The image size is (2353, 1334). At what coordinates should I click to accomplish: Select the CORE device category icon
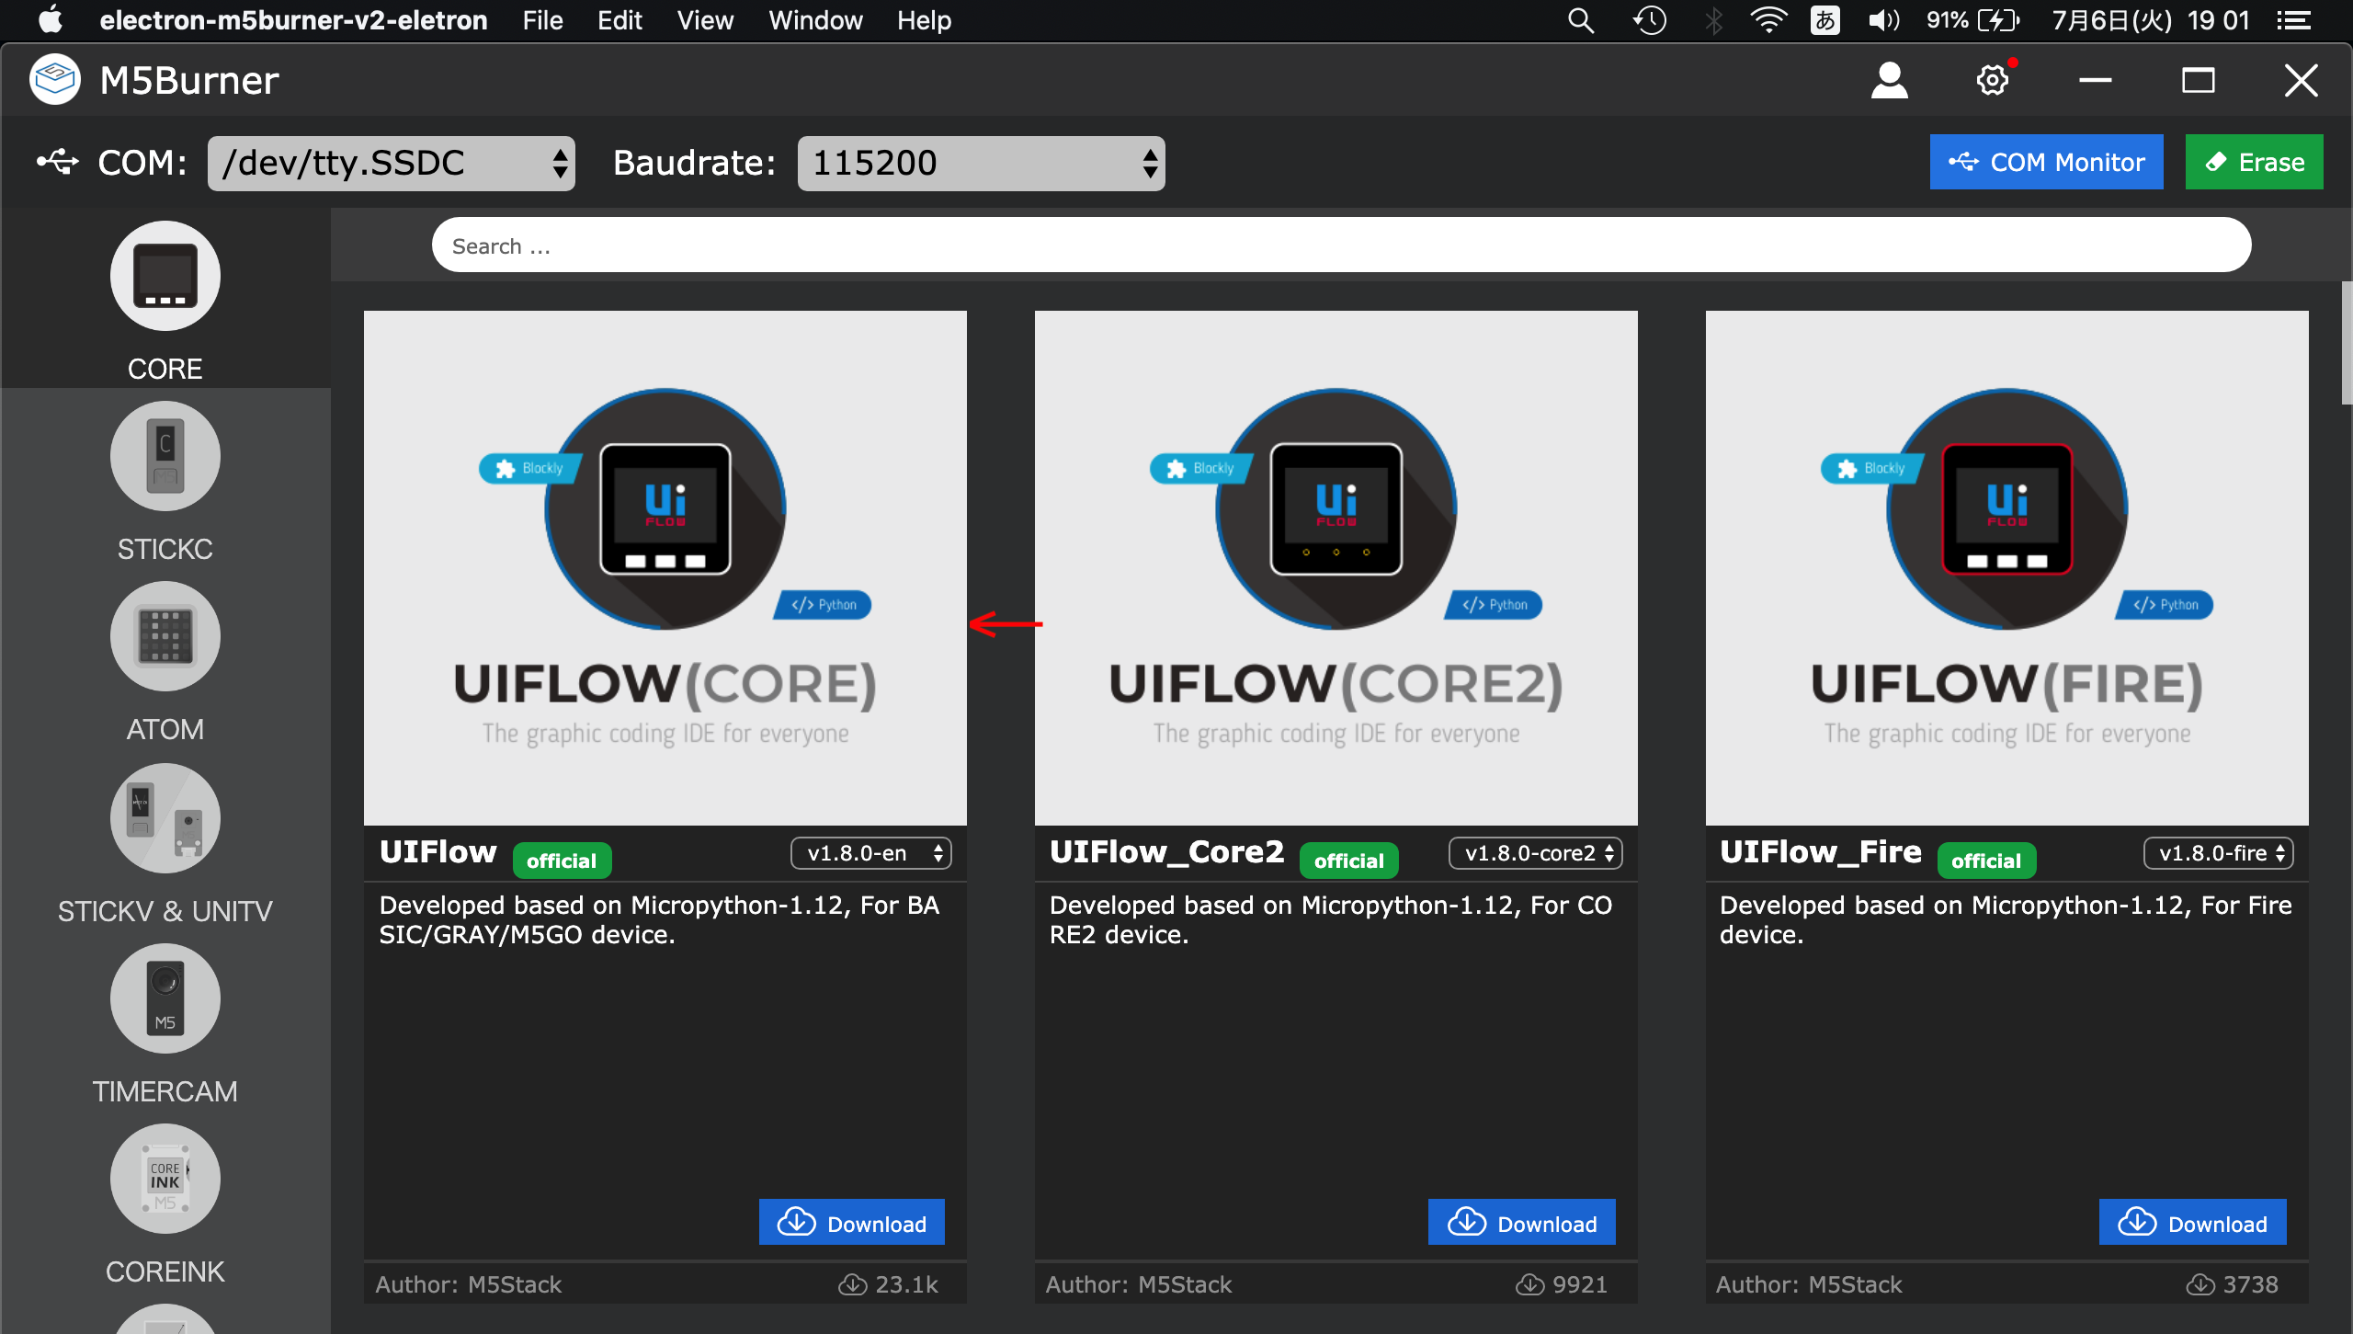pos(165,276)
